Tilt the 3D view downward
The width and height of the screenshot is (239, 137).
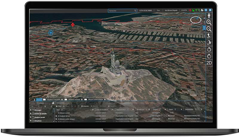pos(209,43)
